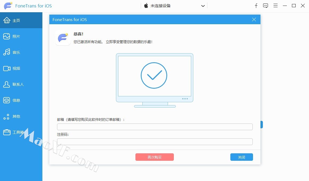Open the hamburger menu icon

coord(275,6)
